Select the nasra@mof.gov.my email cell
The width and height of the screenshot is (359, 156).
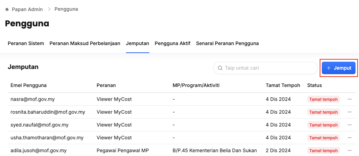pos(33,99)
